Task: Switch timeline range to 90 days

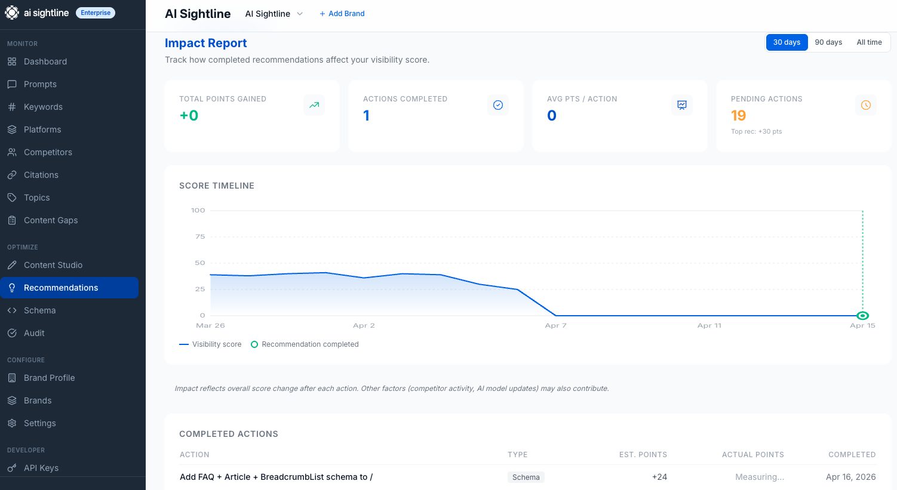Action: point(828,42)
